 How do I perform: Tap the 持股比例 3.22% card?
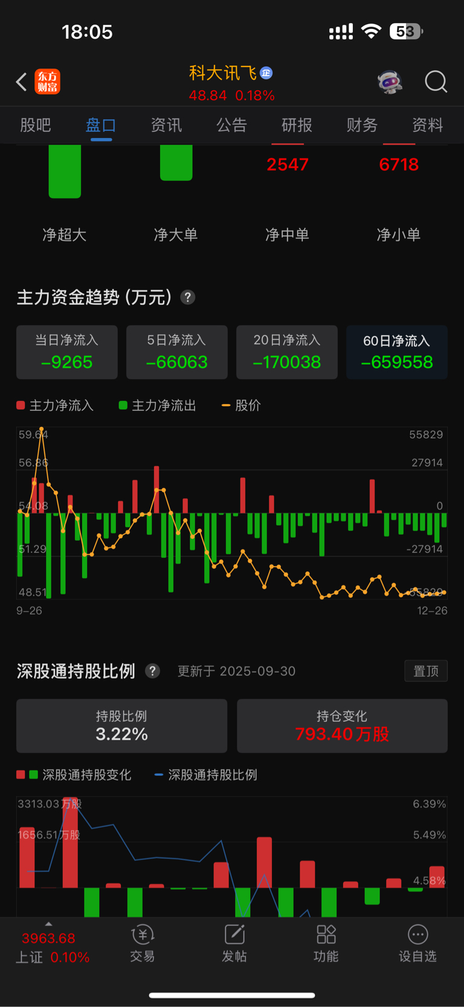tap(121, 726)
